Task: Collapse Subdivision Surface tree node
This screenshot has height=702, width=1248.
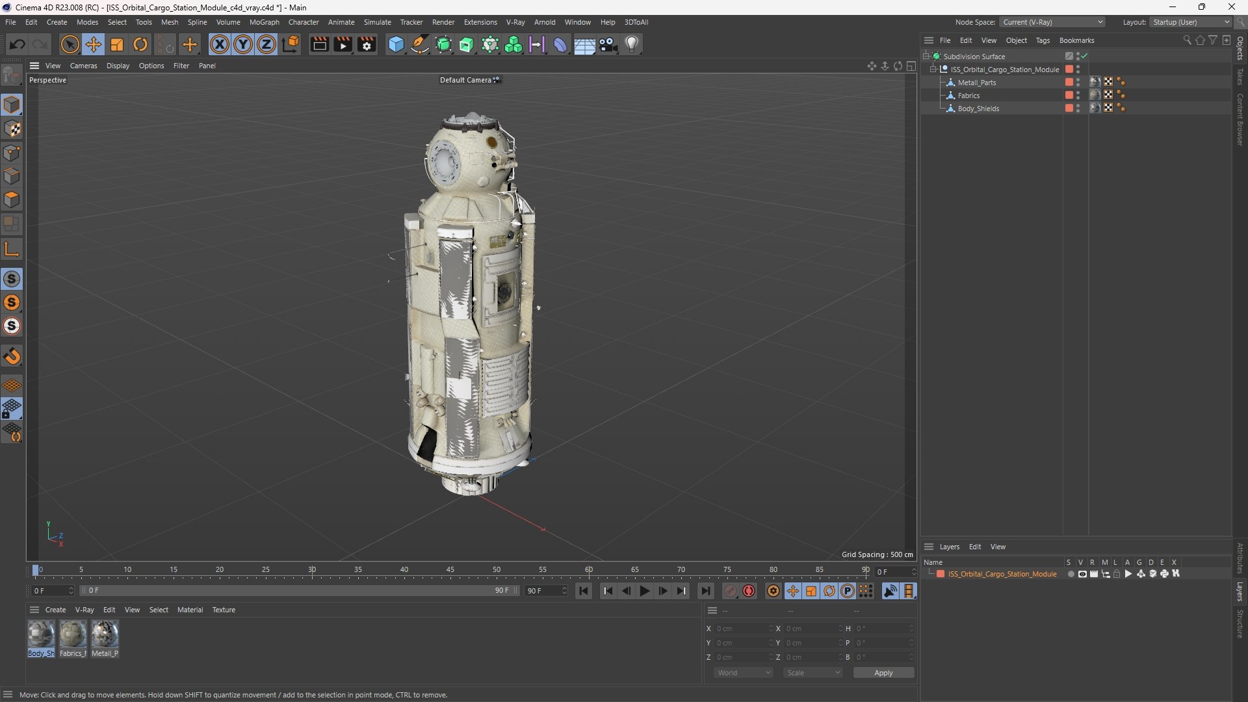Action: click(926, 56)
